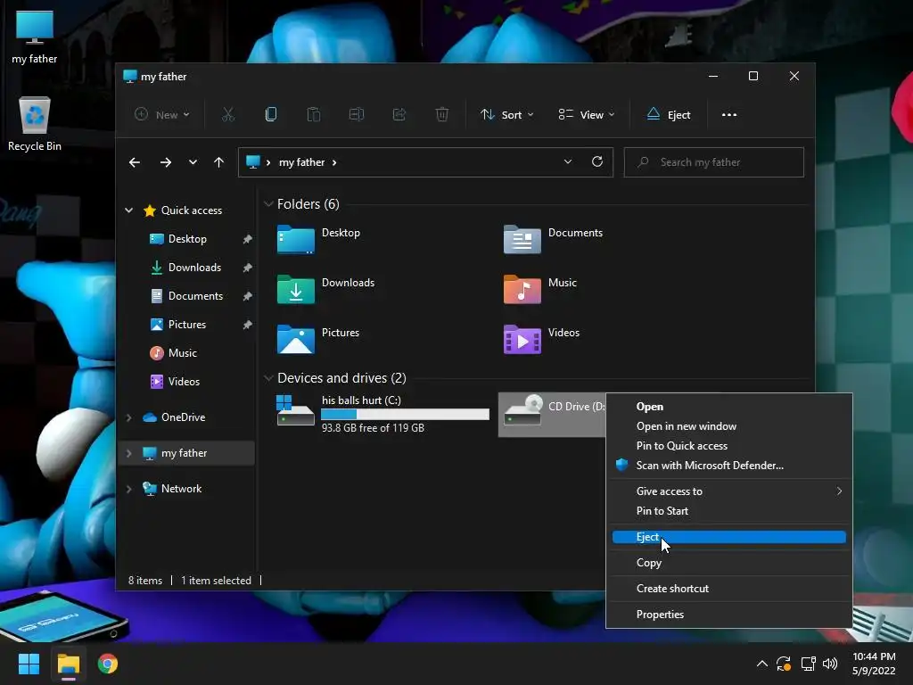Click Open in the context menu
The height and width of the screenshot is (685, 913).
[729, 407]
